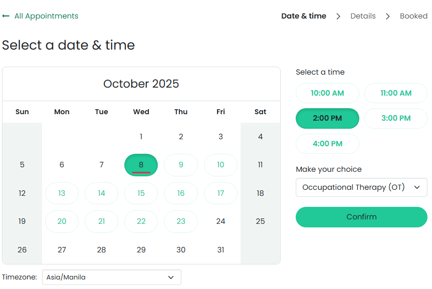
Task: Click the selected October 8 date
Action: click(x=141, y=165)
